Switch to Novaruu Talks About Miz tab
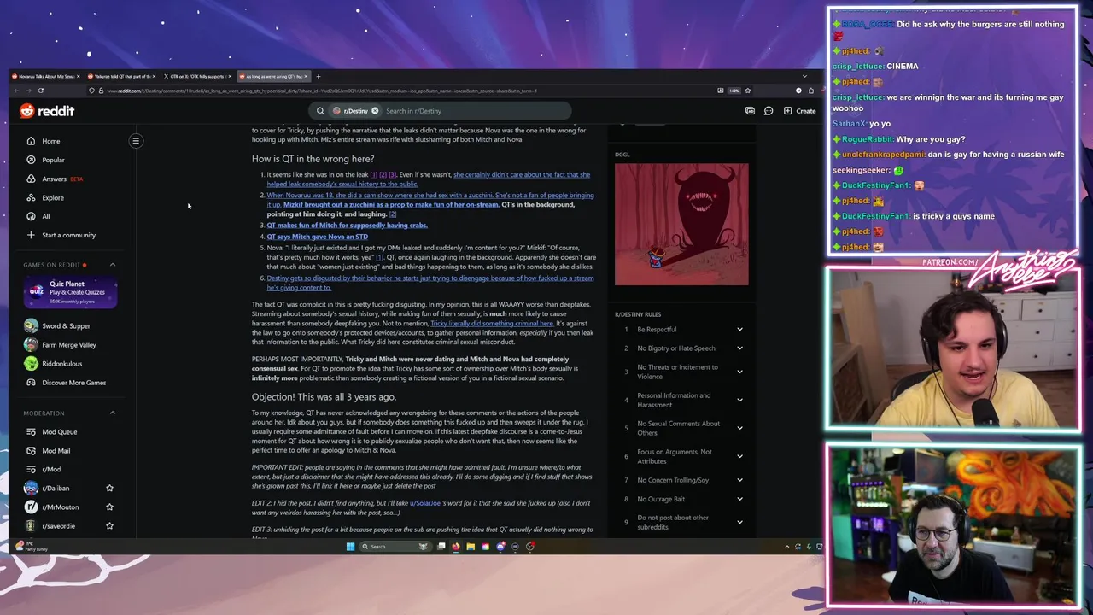This screenshot has height=615, width=1093. (44, 76)
